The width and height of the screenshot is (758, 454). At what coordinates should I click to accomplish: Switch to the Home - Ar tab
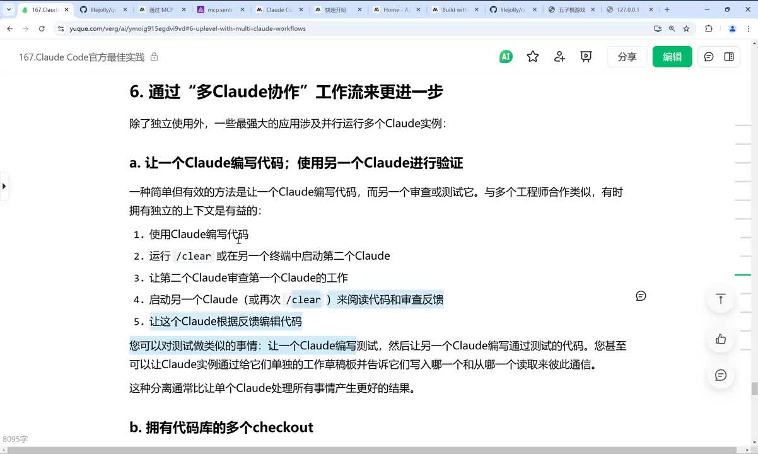pyautogui.click(x=395, y=9)
